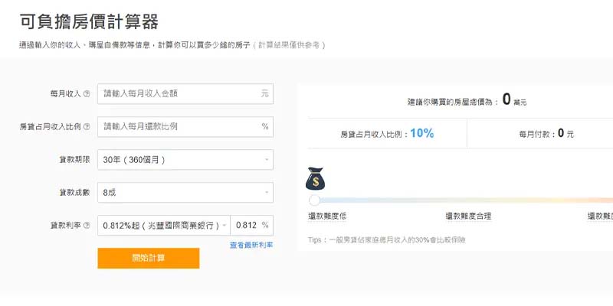Image resolution: width=613 pixels, height=306 pixels.
Task: Click the 每月付款 0 元 result
Action: click(546, 134)
